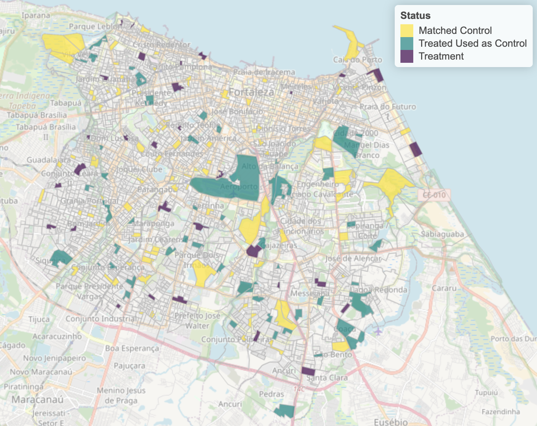Screen dimensions: 537x426
Task: Select the purple polygon above Santa Clara
Action: [308, 371]
